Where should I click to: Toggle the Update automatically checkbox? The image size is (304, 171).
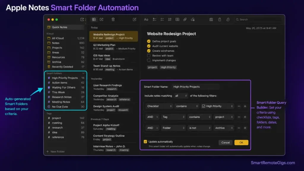click(145, 142)
